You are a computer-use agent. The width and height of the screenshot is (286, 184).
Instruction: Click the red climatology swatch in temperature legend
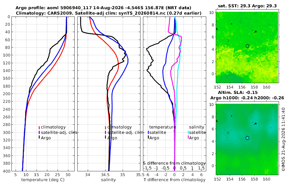tap(39, 128)
